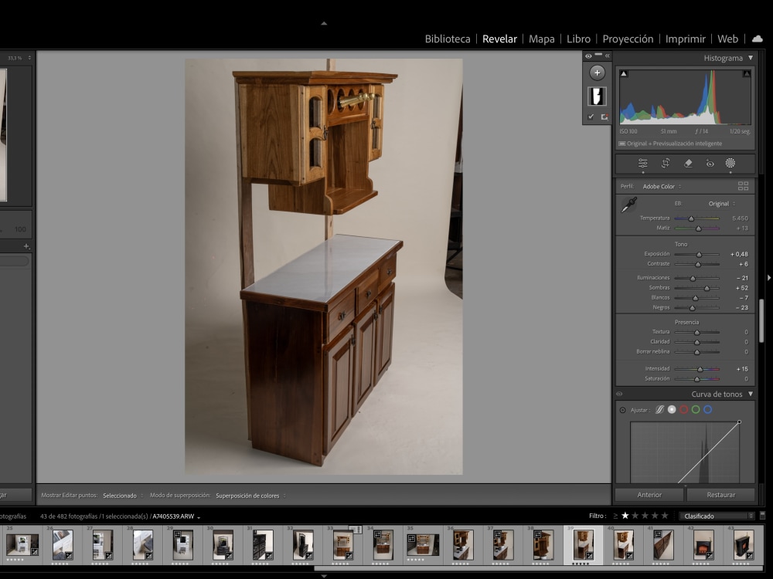The image size is (773, 579).
Task: Click rating comparison greater-or-equal symbol
Action: pyautogui.click(x=615, y=516)
